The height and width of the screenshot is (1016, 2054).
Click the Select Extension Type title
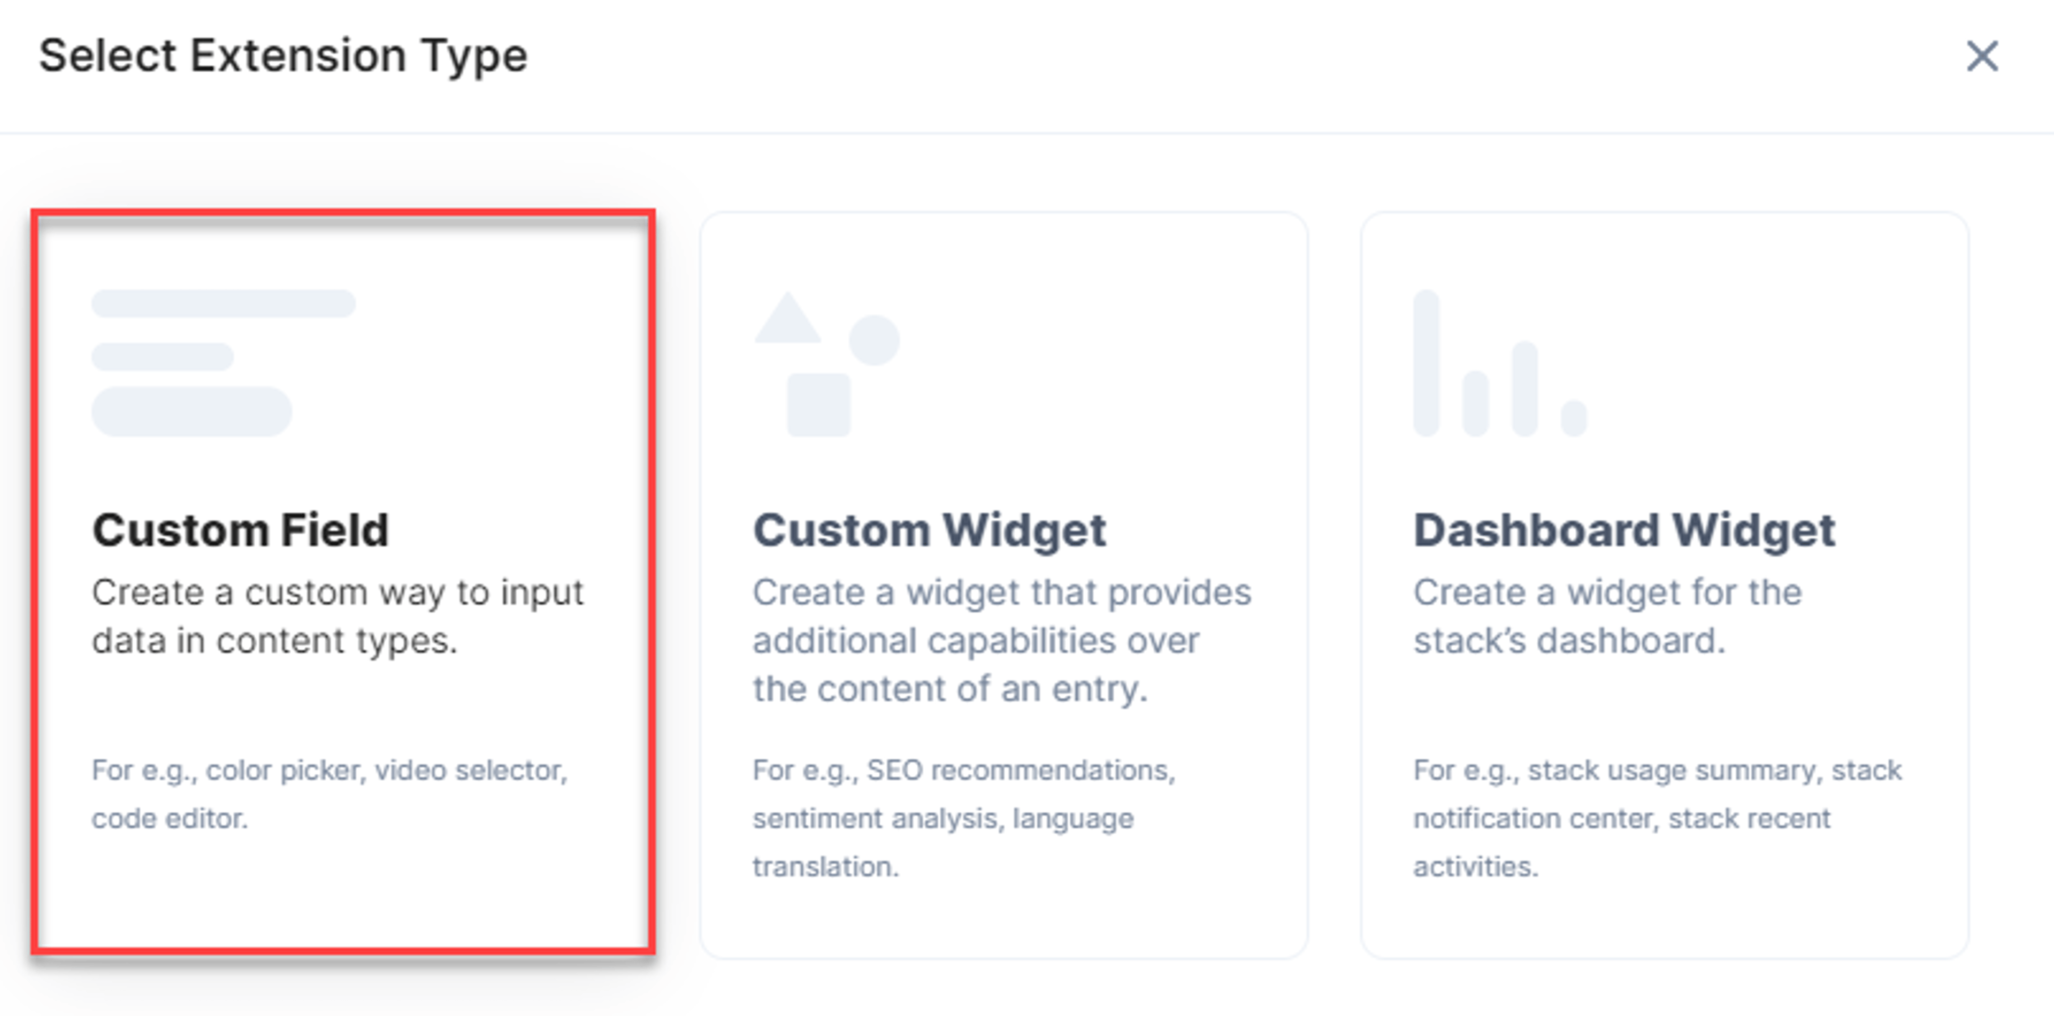(x=283, y=56)
